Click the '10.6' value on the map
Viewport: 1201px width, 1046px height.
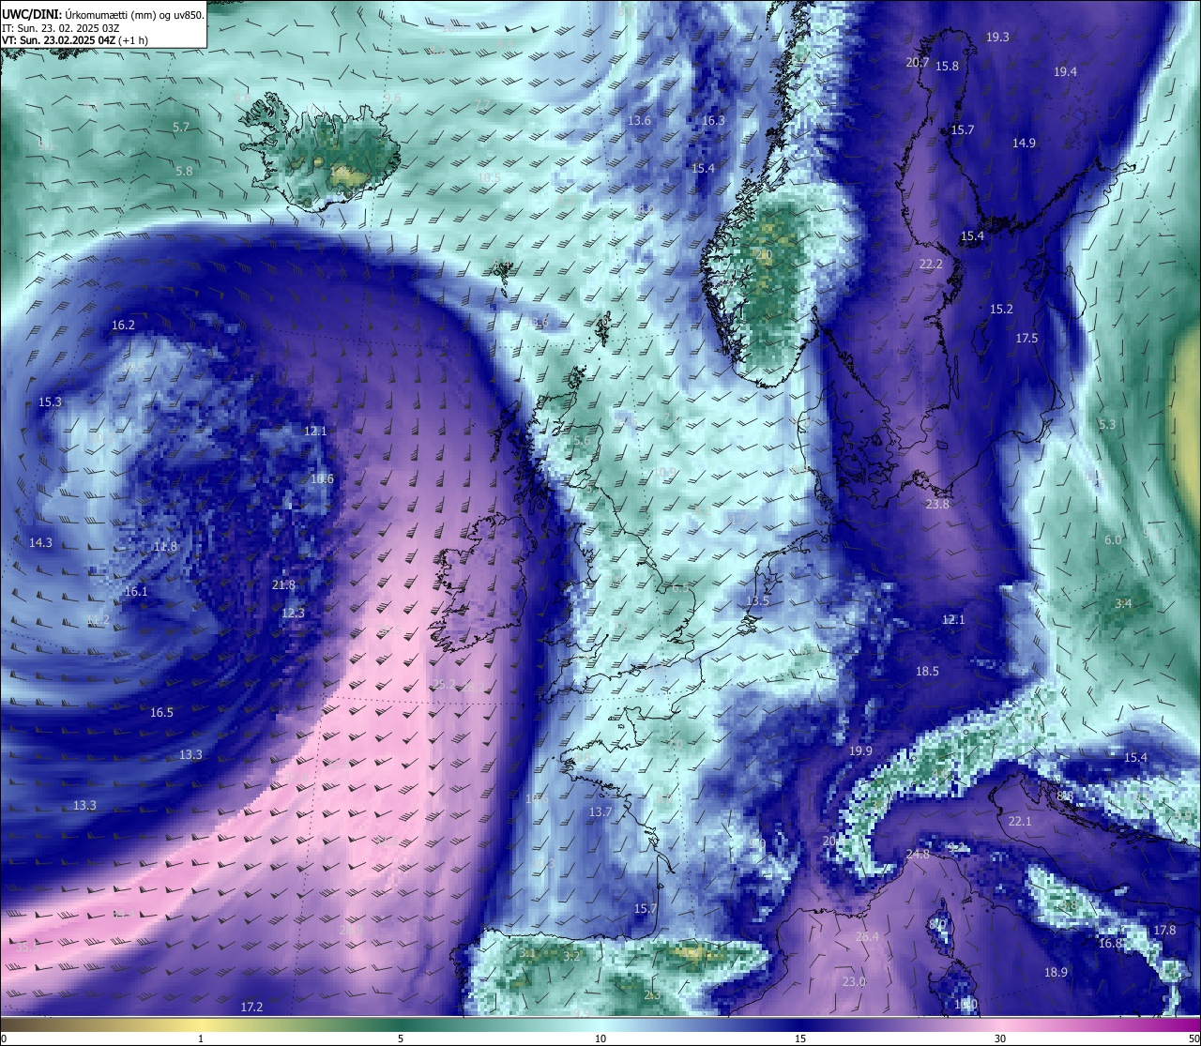tap(322, 479)
